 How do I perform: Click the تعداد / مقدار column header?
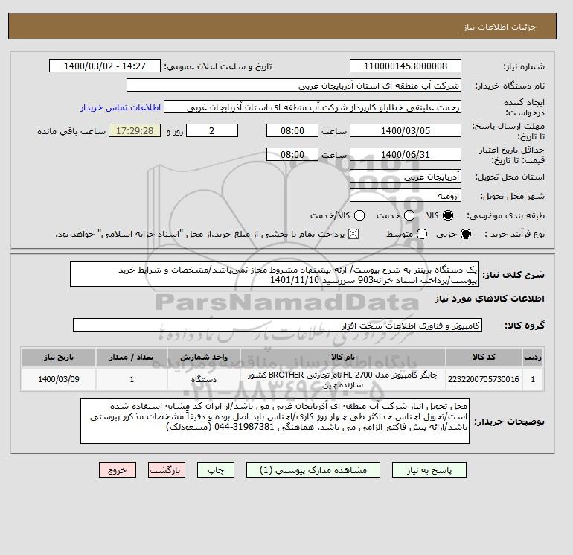[x=132, y=357]
